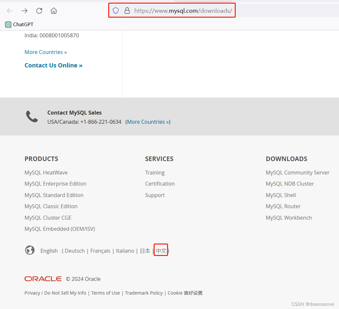Viewport: 339px width, 309px height.
Task: Click the PRODUCTS footer heading
Action: (41, 159)
